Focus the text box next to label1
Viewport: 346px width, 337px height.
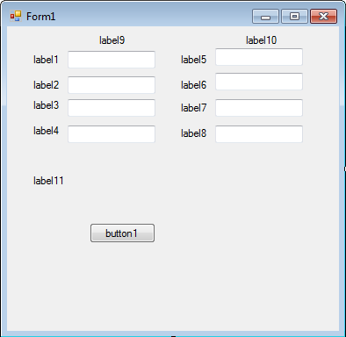(x=112, y=60)
